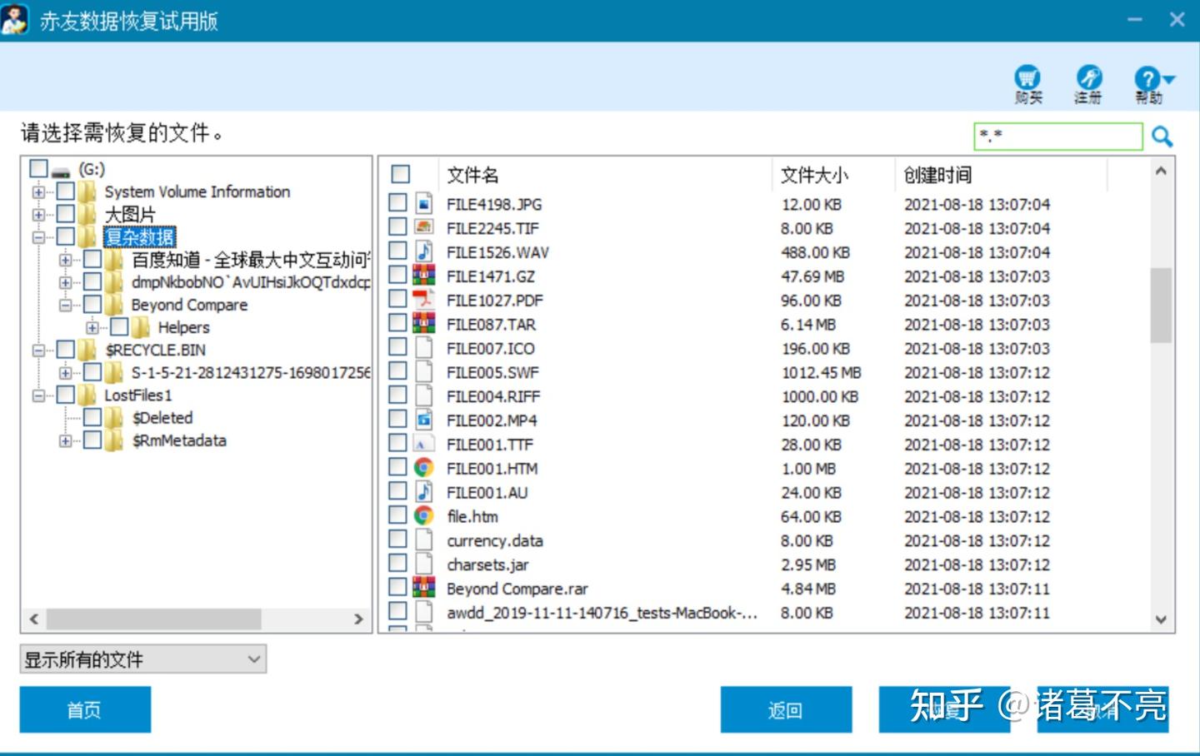Screen dimensions: 1200x756
Task: Click the file list vertical scrollbar thumb
Action: click(1161, 305)
